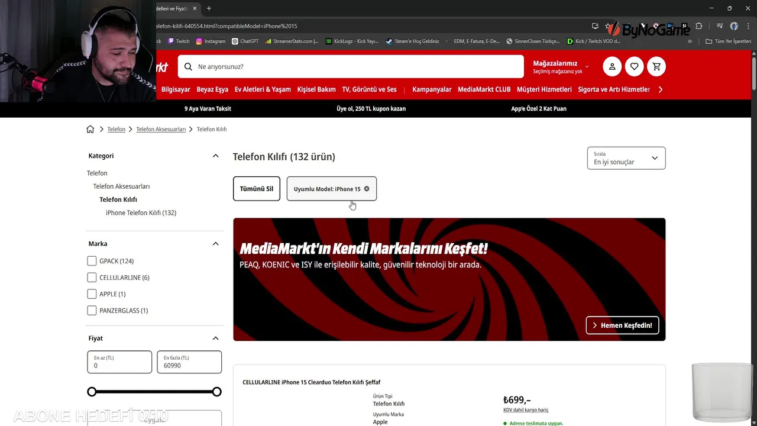Screen dimensions: 757x426
Task: Show more bookmarks overflow chevron
Action: 690,41
